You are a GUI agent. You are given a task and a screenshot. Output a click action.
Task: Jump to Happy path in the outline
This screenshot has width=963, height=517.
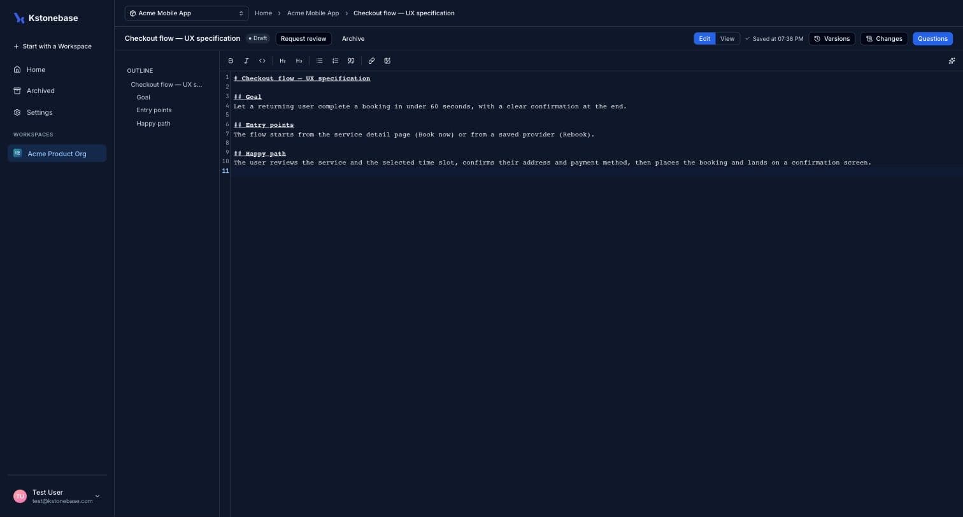click(x=153, y=124)
